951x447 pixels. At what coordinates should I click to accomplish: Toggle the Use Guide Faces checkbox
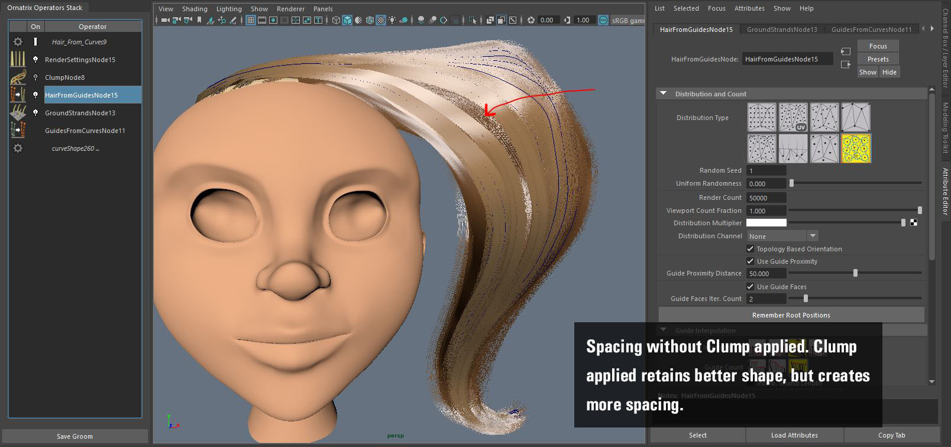pyautogui.click(x=750, y=287)
